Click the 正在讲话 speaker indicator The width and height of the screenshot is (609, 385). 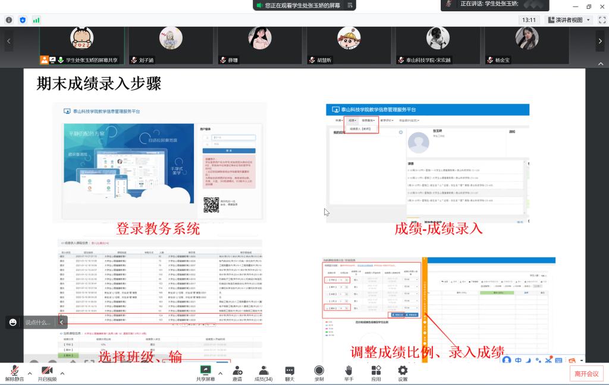(495, 5)
